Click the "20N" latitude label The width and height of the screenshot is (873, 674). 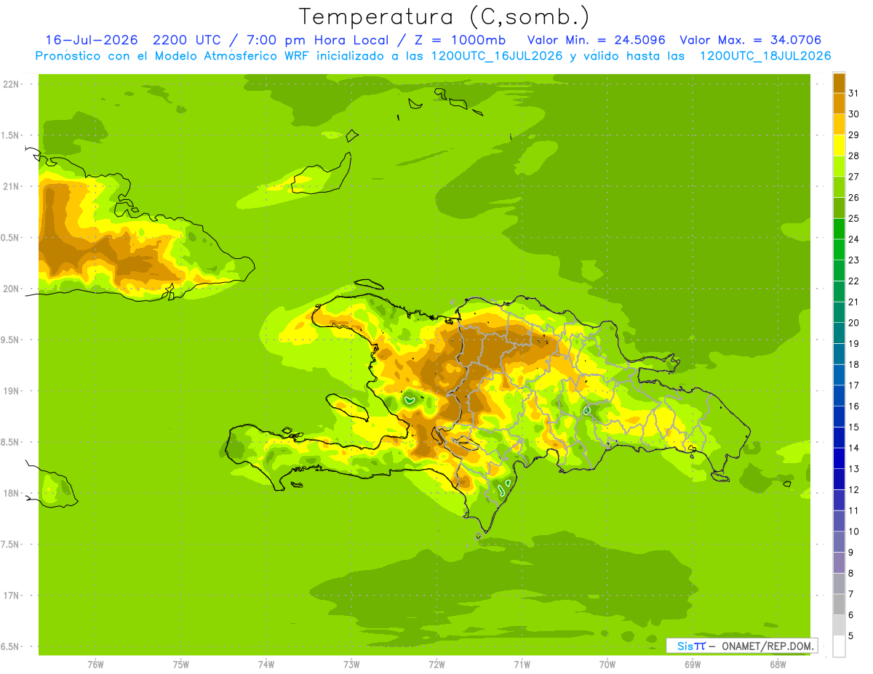(10, 289)
